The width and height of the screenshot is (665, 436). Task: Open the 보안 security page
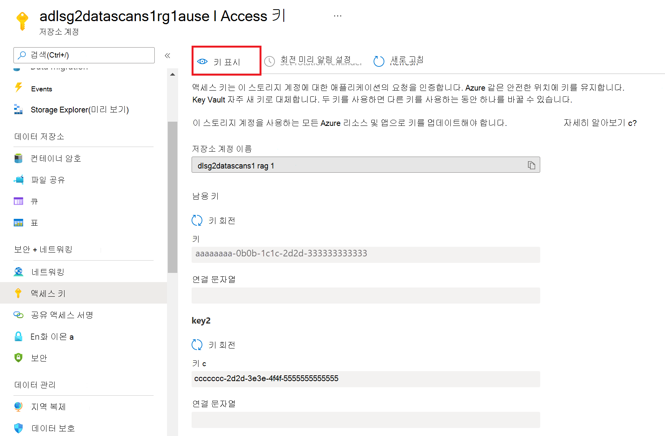click(x=38, y=358)
